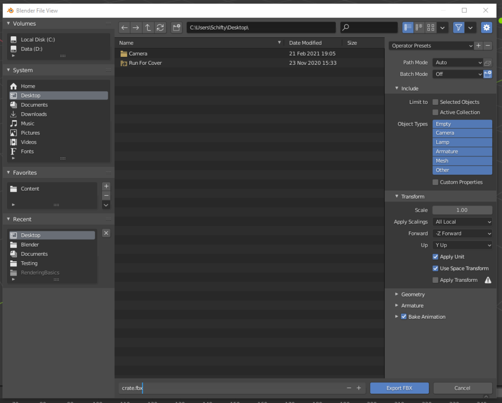Toggle Empty object type

(x=462, y=124)
